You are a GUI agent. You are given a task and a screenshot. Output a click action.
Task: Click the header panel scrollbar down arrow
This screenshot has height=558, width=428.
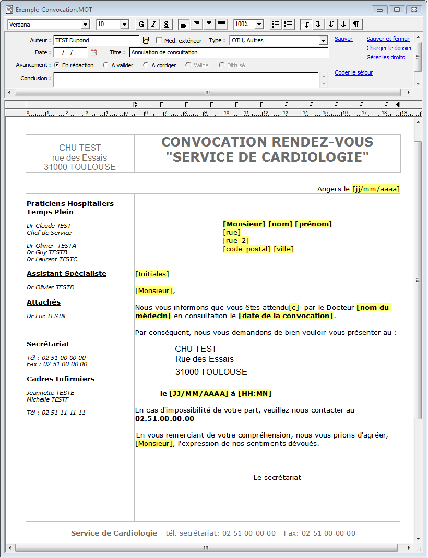point(418,84)
